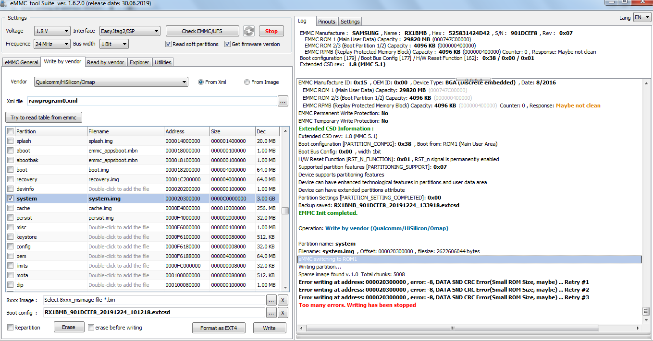653x341 pixels.
Task: Click the browse button for 8xxx Image
Action: click(x=271, y=300)
